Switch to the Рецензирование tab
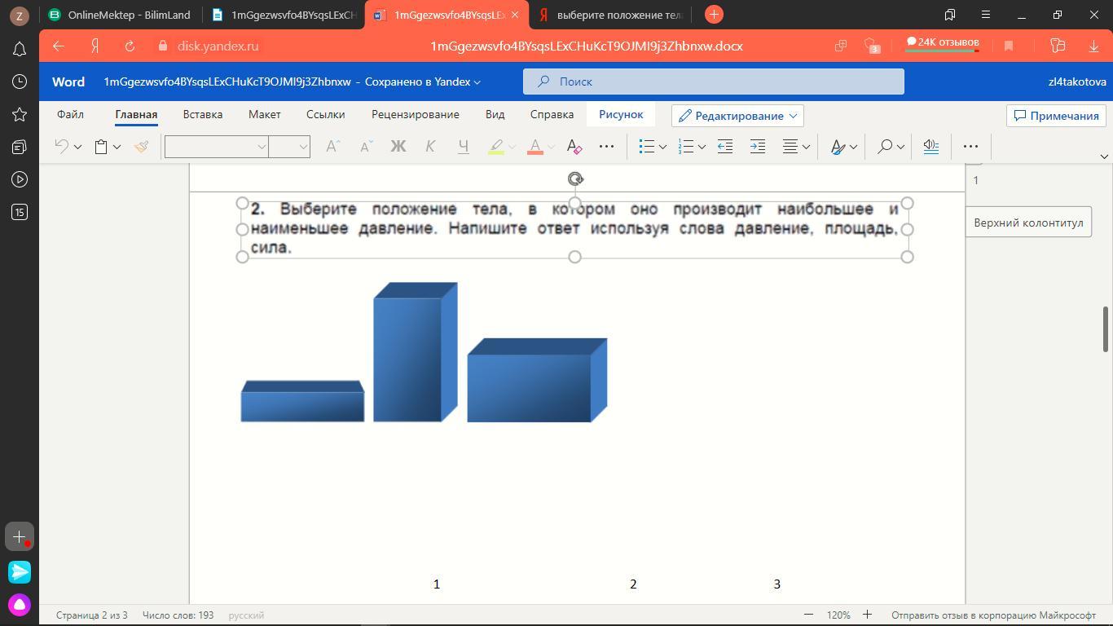The image size is (1113, 626). point(415,114)
